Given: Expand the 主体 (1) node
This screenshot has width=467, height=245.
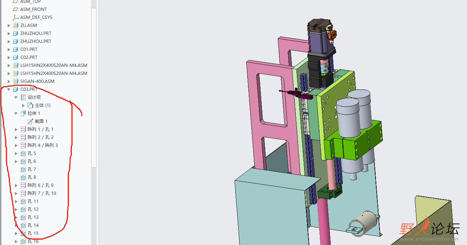Looking at the screenshot, I should coord(24,105).
